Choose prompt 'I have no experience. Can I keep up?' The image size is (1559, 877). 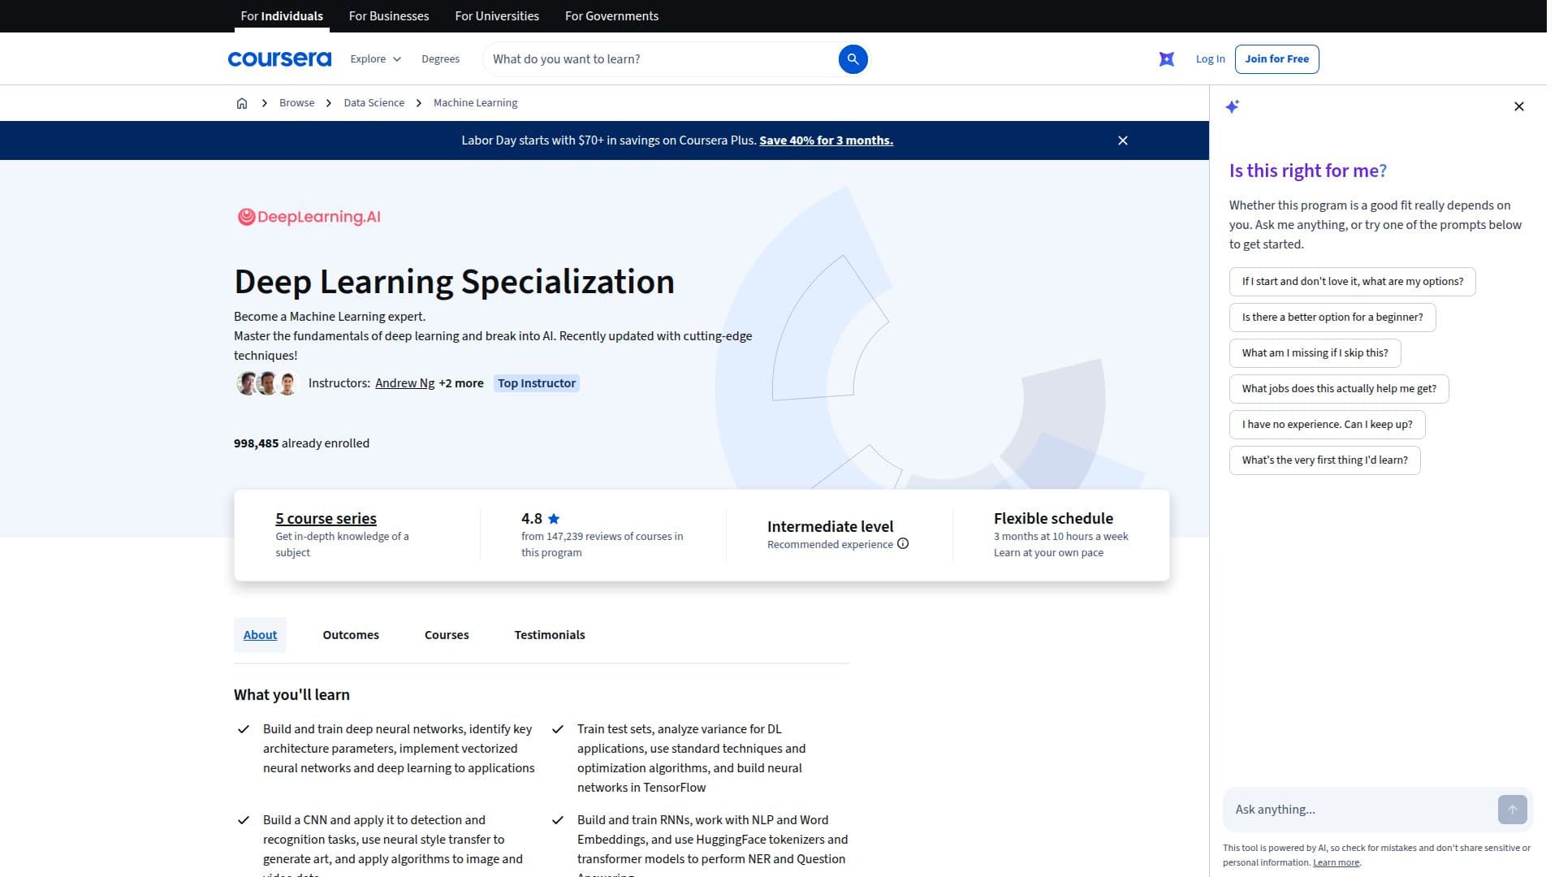click(x=1327, y=425)
